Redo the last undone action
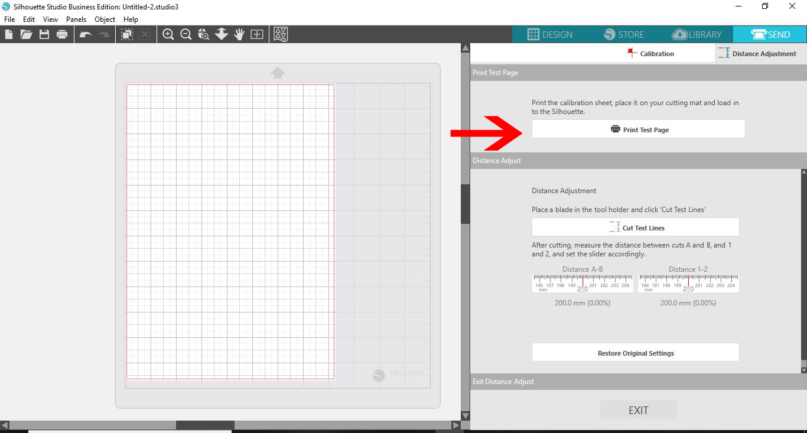This screenshot has height=433, width=807. [x=103, y=35]
